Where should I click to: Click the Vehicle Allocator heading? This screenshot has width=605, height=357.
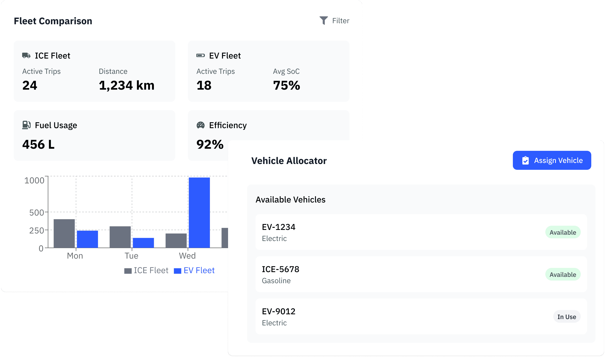click(x=289, y=161)
